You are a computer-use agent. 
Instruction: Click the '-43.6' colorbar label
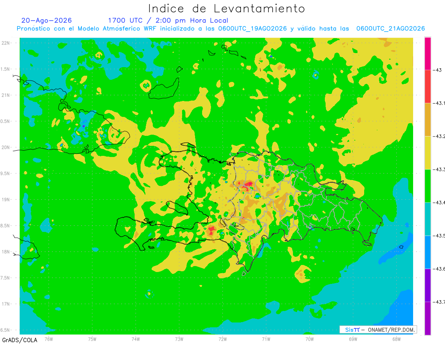439,269
